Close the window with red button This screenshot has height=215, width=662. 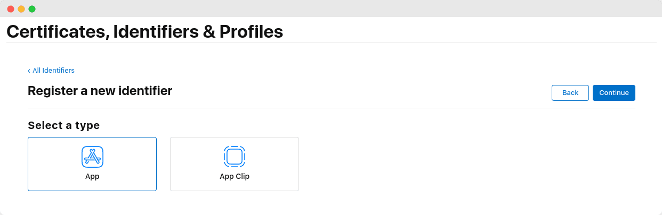tap(11, 9)
